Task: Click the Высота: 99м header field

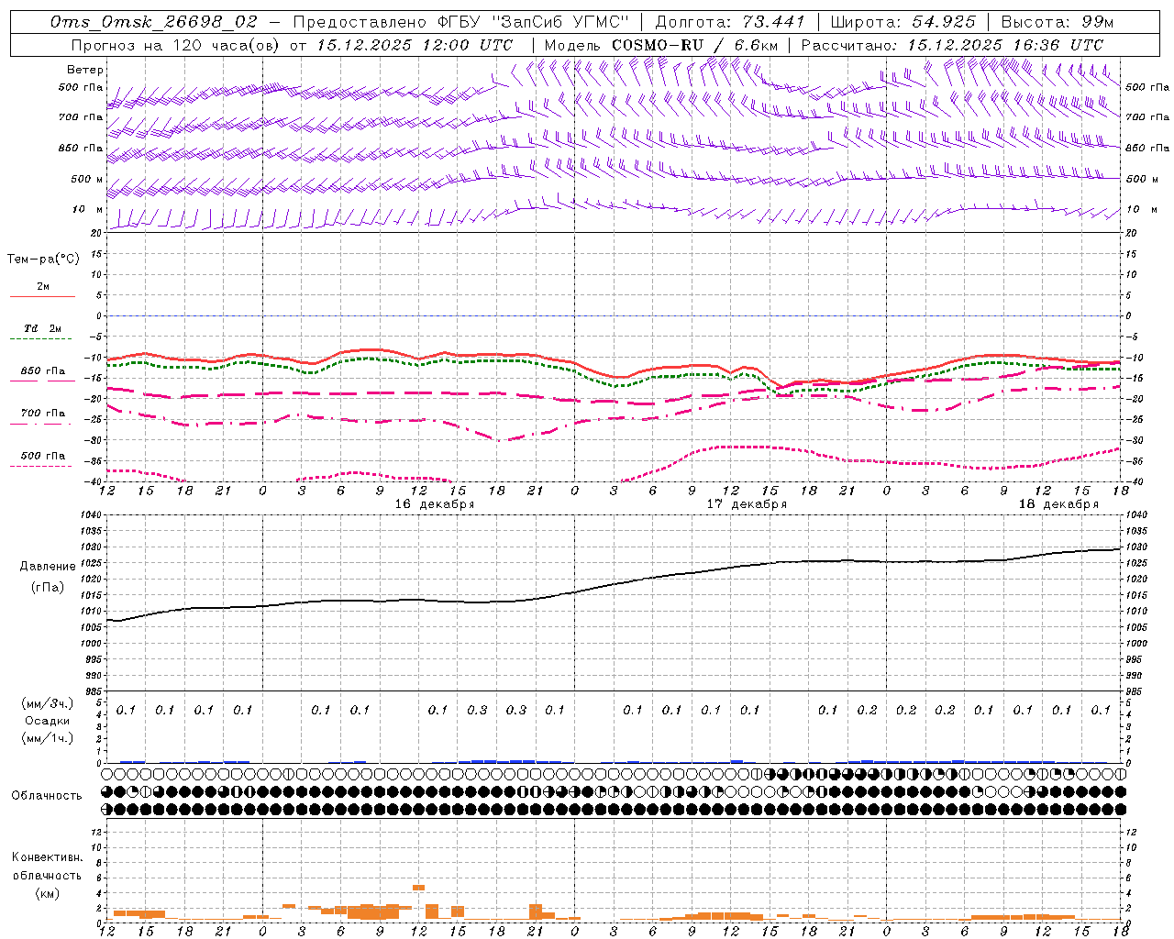Action: point(1058,22)
